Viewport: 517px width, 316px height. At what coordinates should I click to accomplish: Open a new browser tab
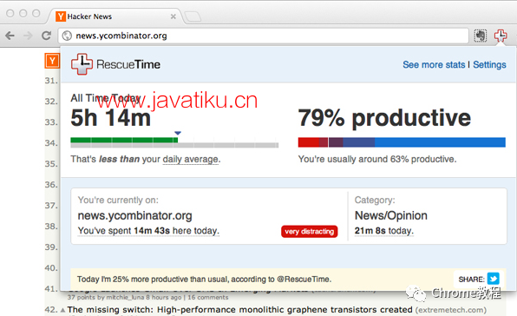pos(193,16)
